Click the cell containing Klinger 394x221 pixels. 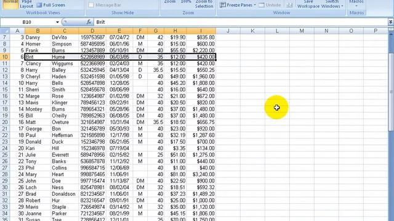(x=65, y=103)
